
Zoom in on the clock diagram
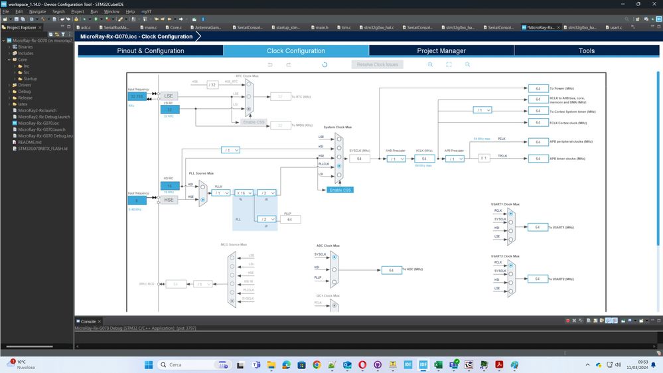pos(430,64)
